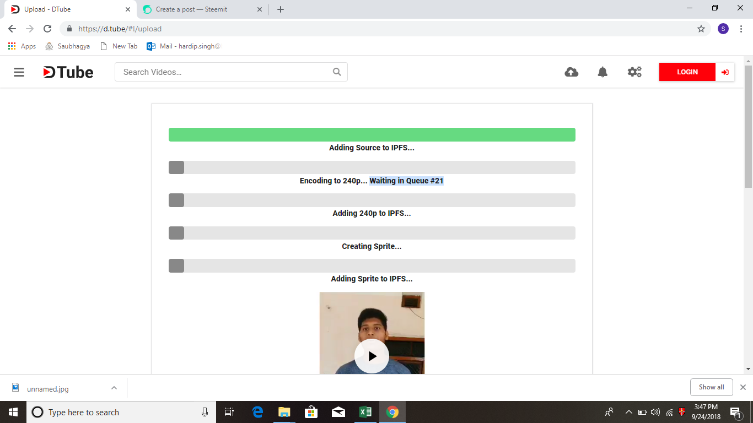Click the Encoding to 240p progress bar

(372, 167)
